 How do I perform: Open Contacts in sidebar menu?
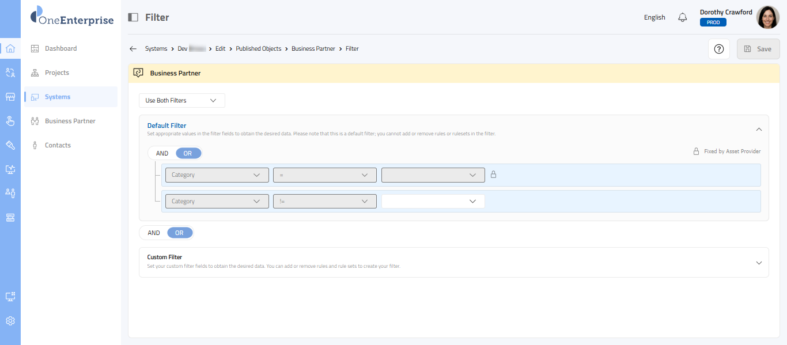point(58,145)
